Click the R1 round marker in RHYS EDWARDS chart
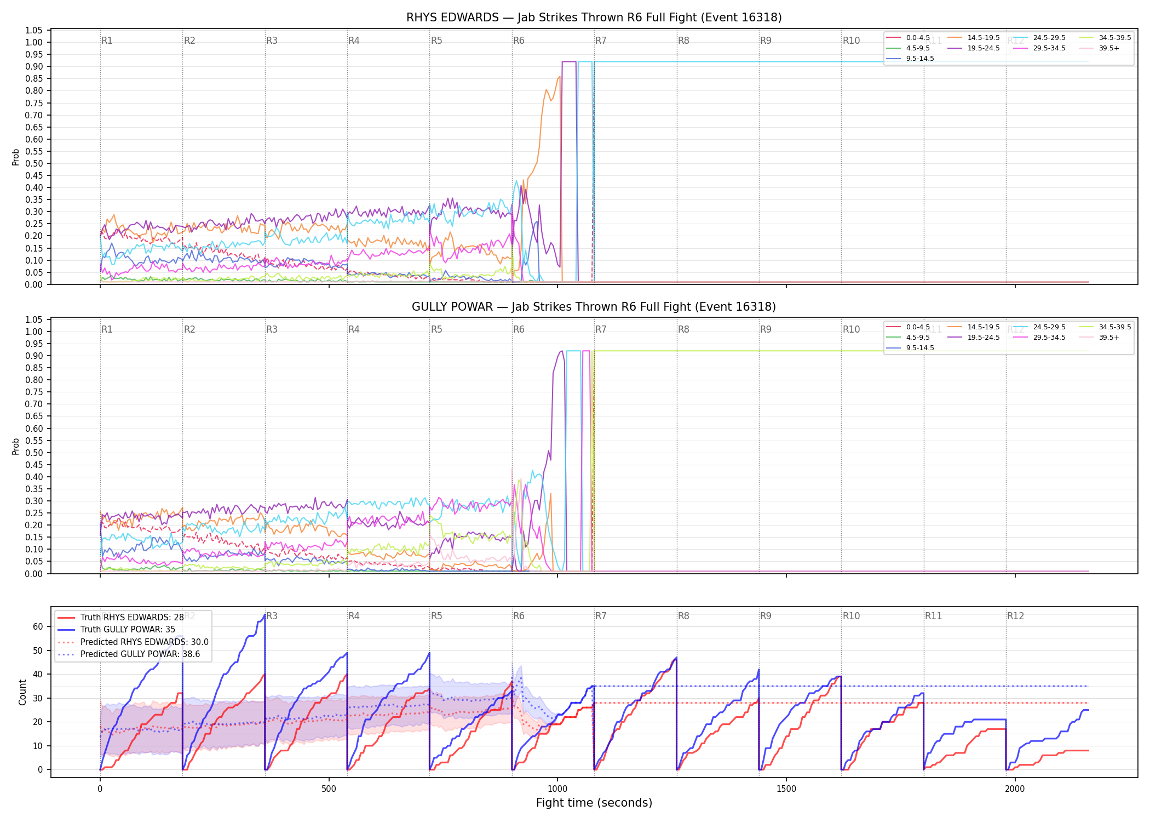The image size is (1150, 822). click(x=107, y=41)
